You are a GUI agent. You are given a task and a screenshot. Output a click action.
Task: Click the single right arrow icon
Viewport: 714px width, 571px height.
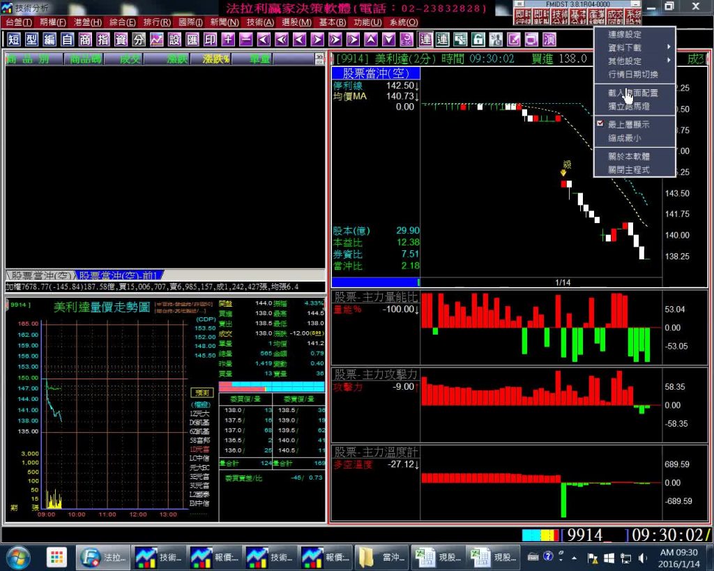317,40
